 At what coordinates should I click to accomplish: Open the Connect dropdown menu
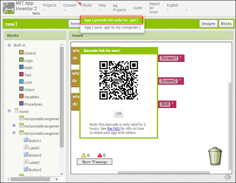(70, 7)
